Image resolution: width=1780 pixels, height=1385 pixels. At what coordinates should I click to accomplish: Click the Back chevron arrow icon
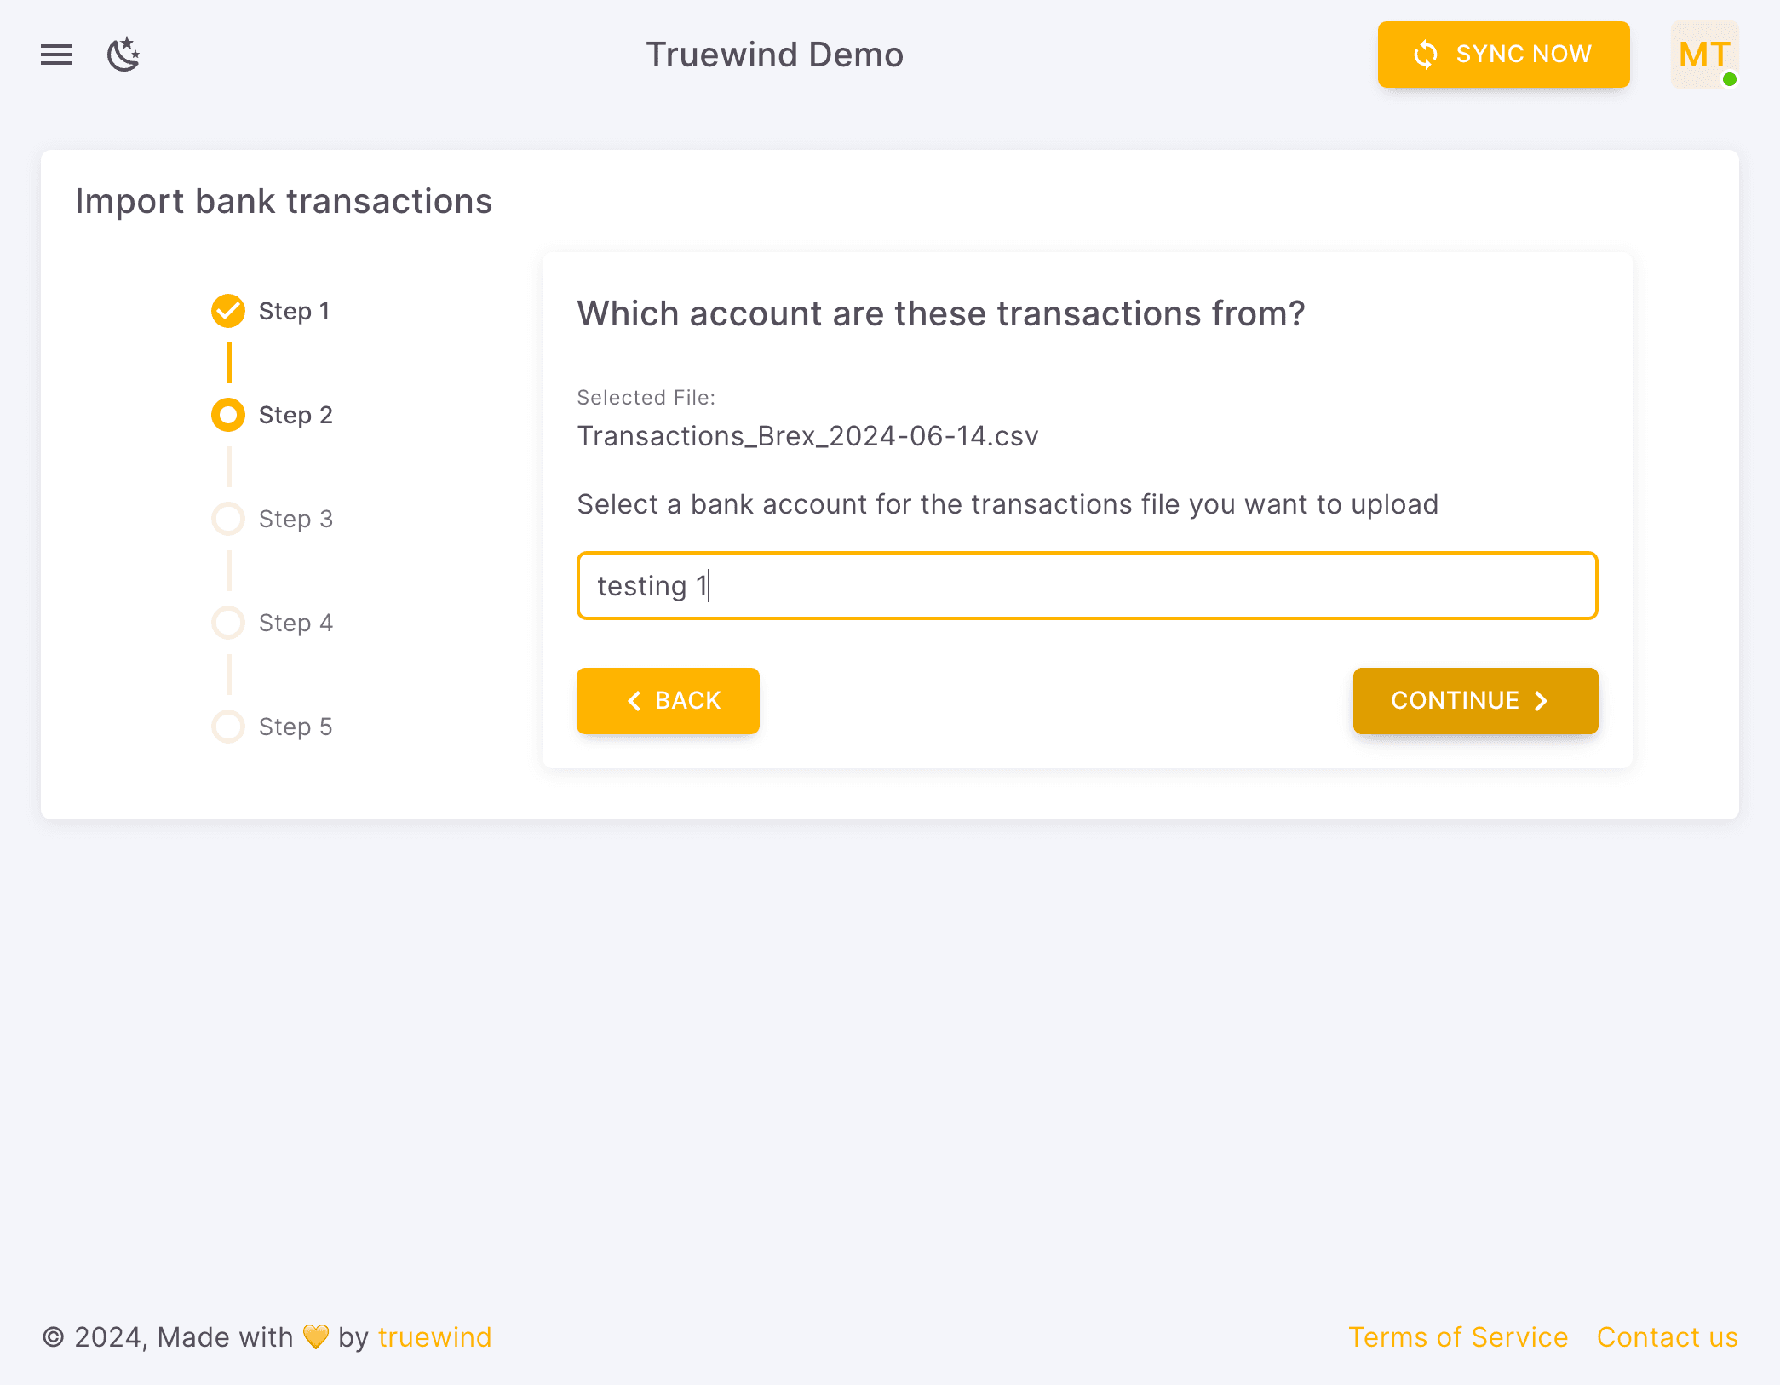(634, 701)
